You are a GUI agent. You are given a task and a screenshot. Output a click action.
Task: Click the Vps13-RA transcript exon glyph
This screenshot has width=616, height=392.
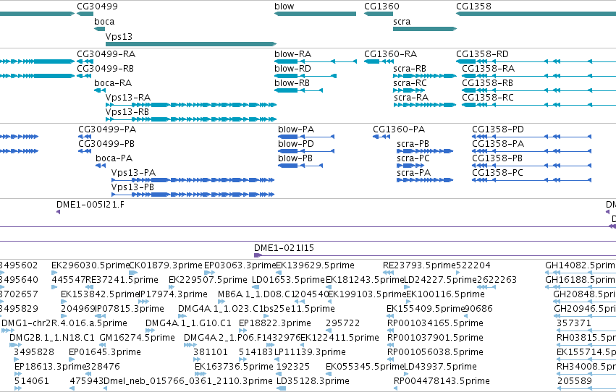pyautogui.click(x=191, y=105)
